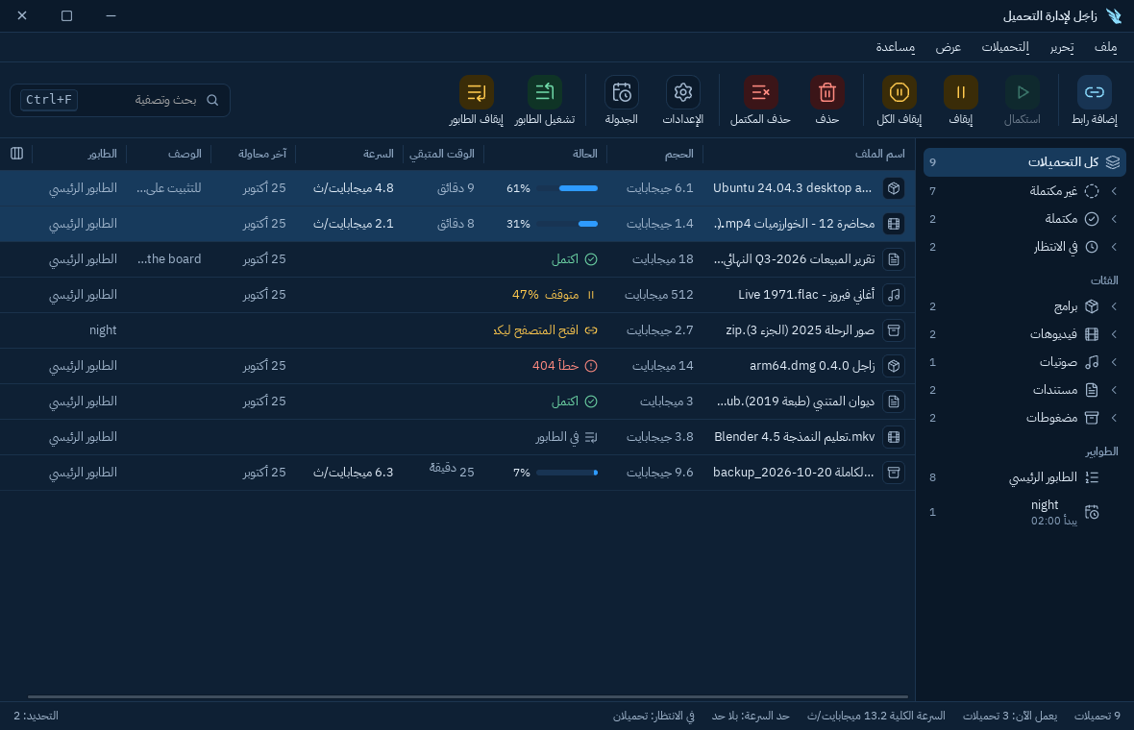The width and height of the screenshot is (1134, 730).
Task: Click the archive icon of backup_2026-10-20 row
Action: (x=894, y=472)
